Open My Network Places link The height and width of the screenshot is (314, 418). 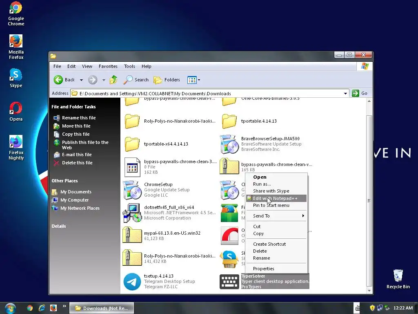(76, 208)
